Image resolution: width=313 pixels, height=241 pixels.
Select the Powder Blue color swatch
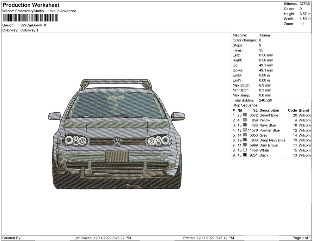[245, 130]
